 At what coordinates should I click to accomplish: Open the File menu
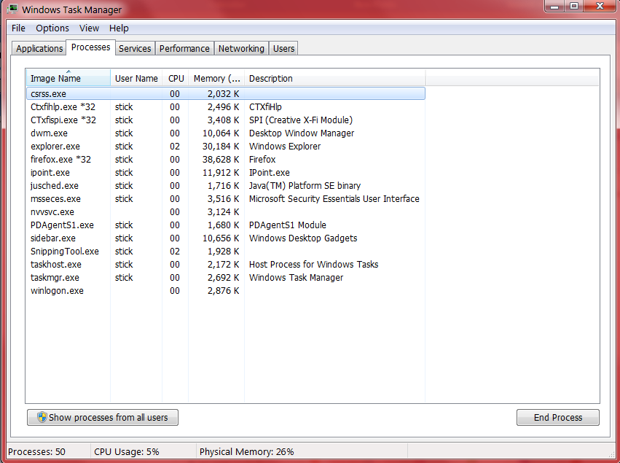point(18,28)
